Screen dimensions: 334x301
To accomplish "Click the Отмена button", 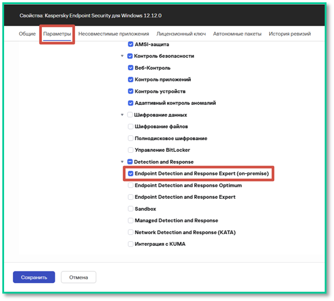I will point(79,277).
